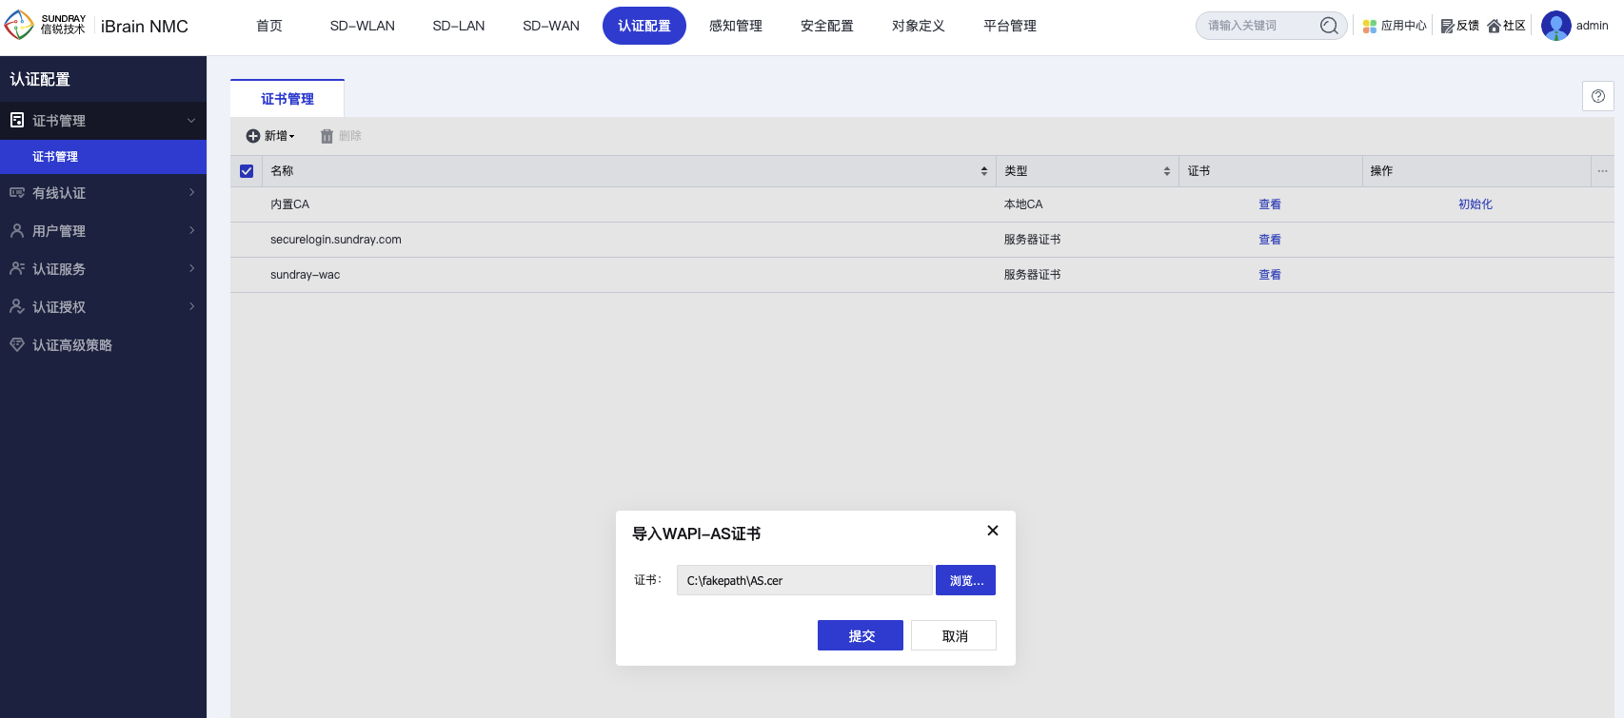Open the 感知管理 menu
This screenshot has height=718, width=1624.
736,26
